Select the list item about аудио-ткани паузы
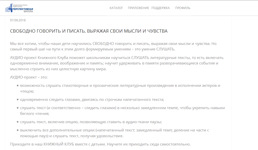This screenshot has height=150, width=258. click(91, 122)
